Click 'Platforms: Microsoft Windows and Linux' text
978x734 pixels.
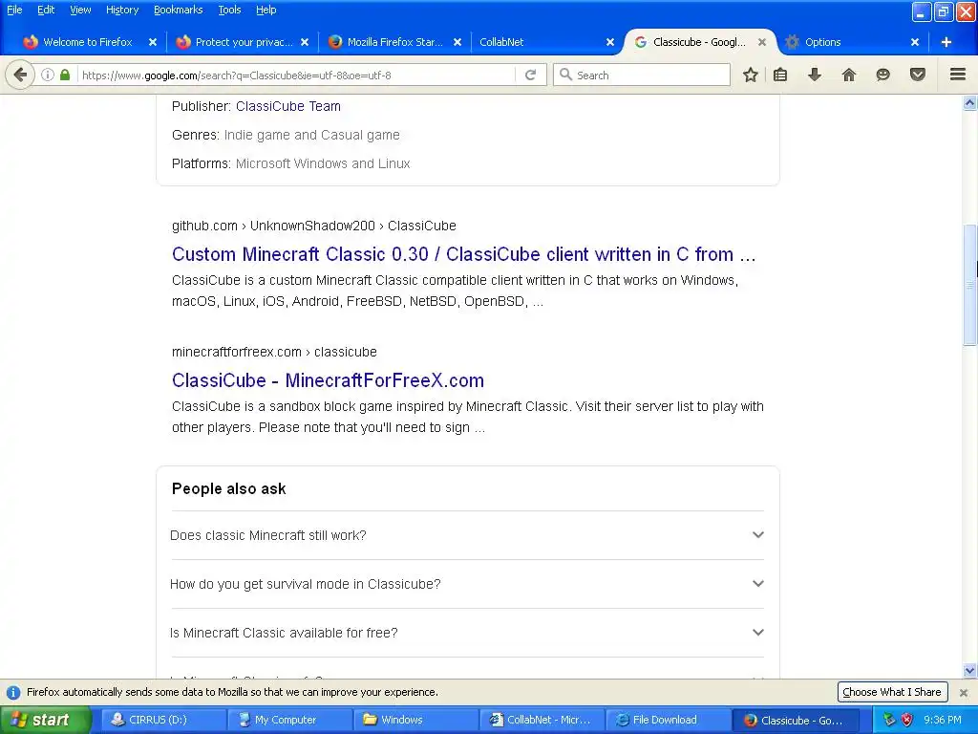pos(290,163)
